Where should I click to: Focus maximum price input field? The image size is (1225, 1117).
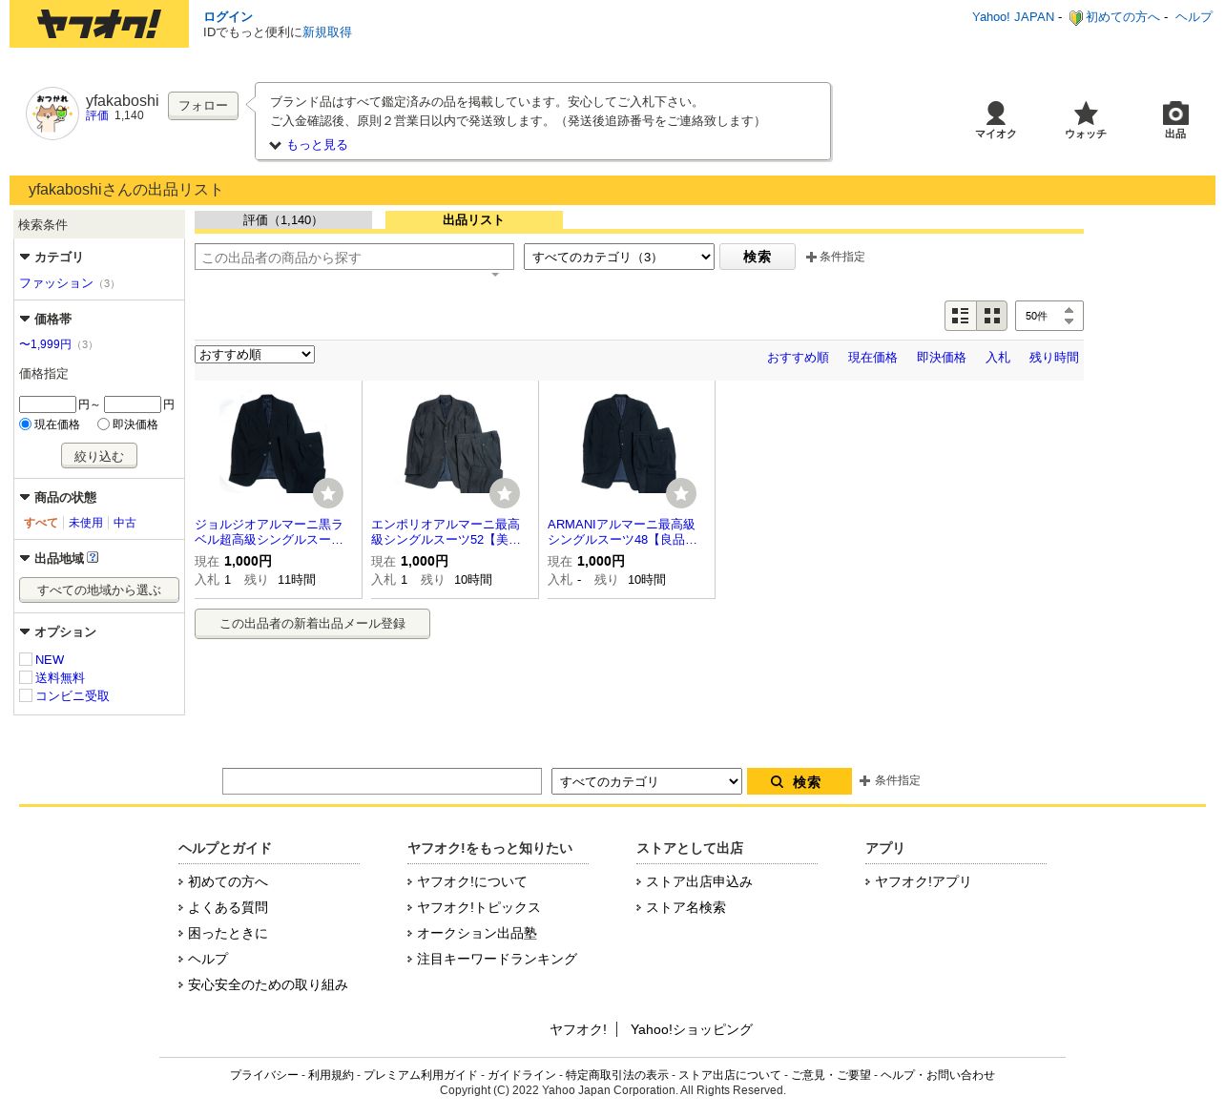pyautogui.click(x=133, y=404)
